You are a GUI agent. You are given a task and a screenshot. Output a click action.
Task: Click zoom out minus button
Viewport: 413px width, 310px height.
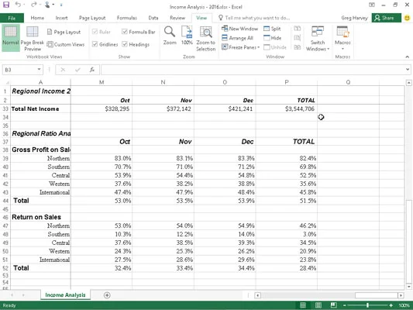pyautogui.click(x=344, y=305)
